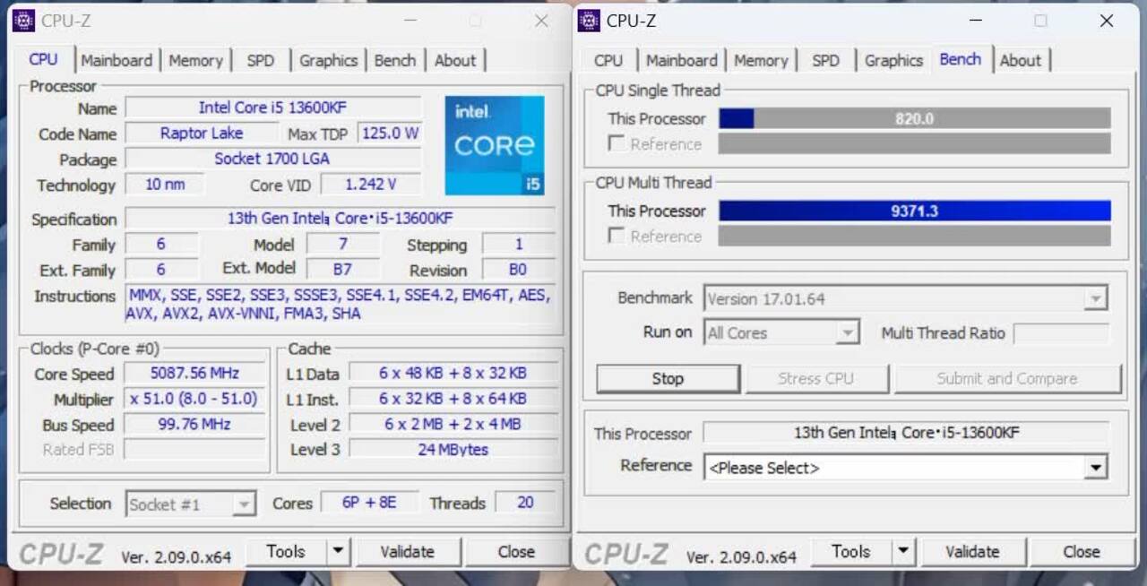This screenshot has height=586, width=1147.
Task: Open the Reference processor Please Select dropdown
Action: 1095,467
